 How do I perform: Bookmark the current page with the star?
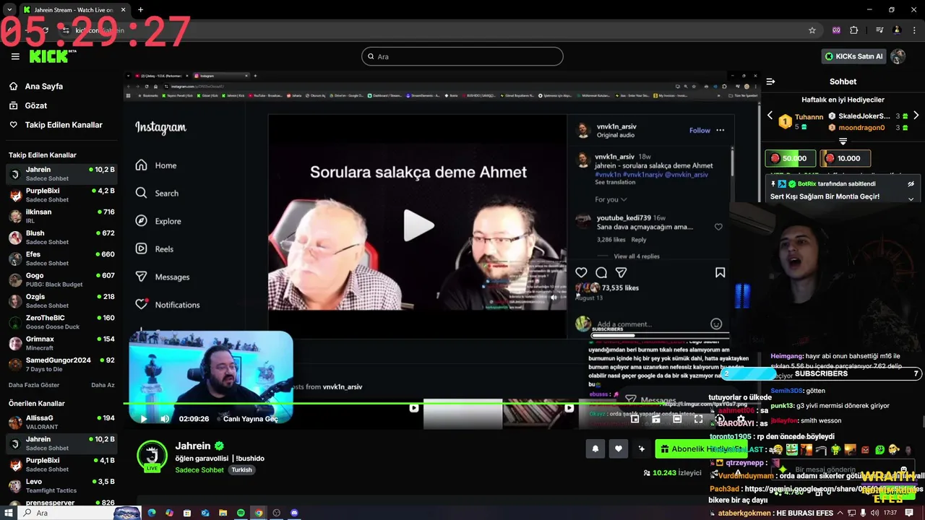pos(812,30)
